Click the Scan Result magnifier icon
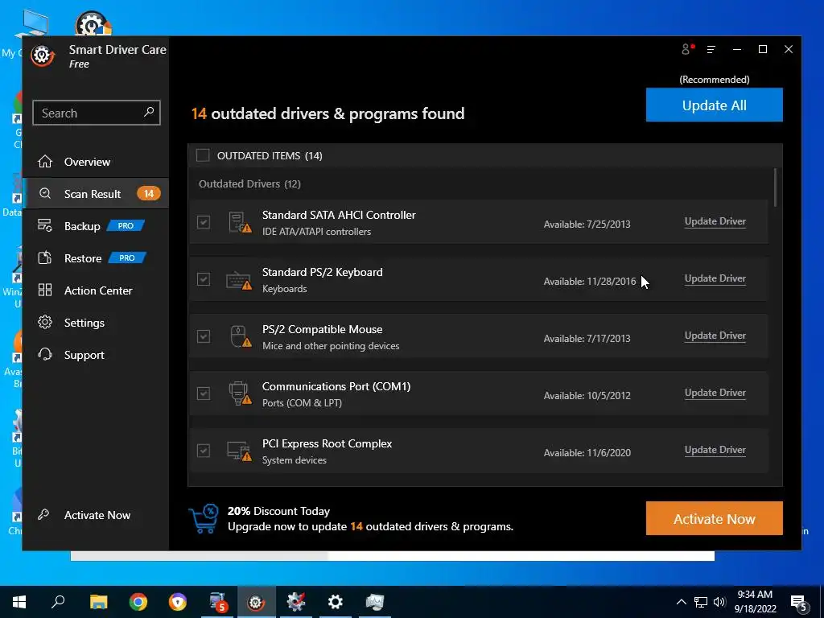Viewport: 824px width, 618px height. click(45, 193)
